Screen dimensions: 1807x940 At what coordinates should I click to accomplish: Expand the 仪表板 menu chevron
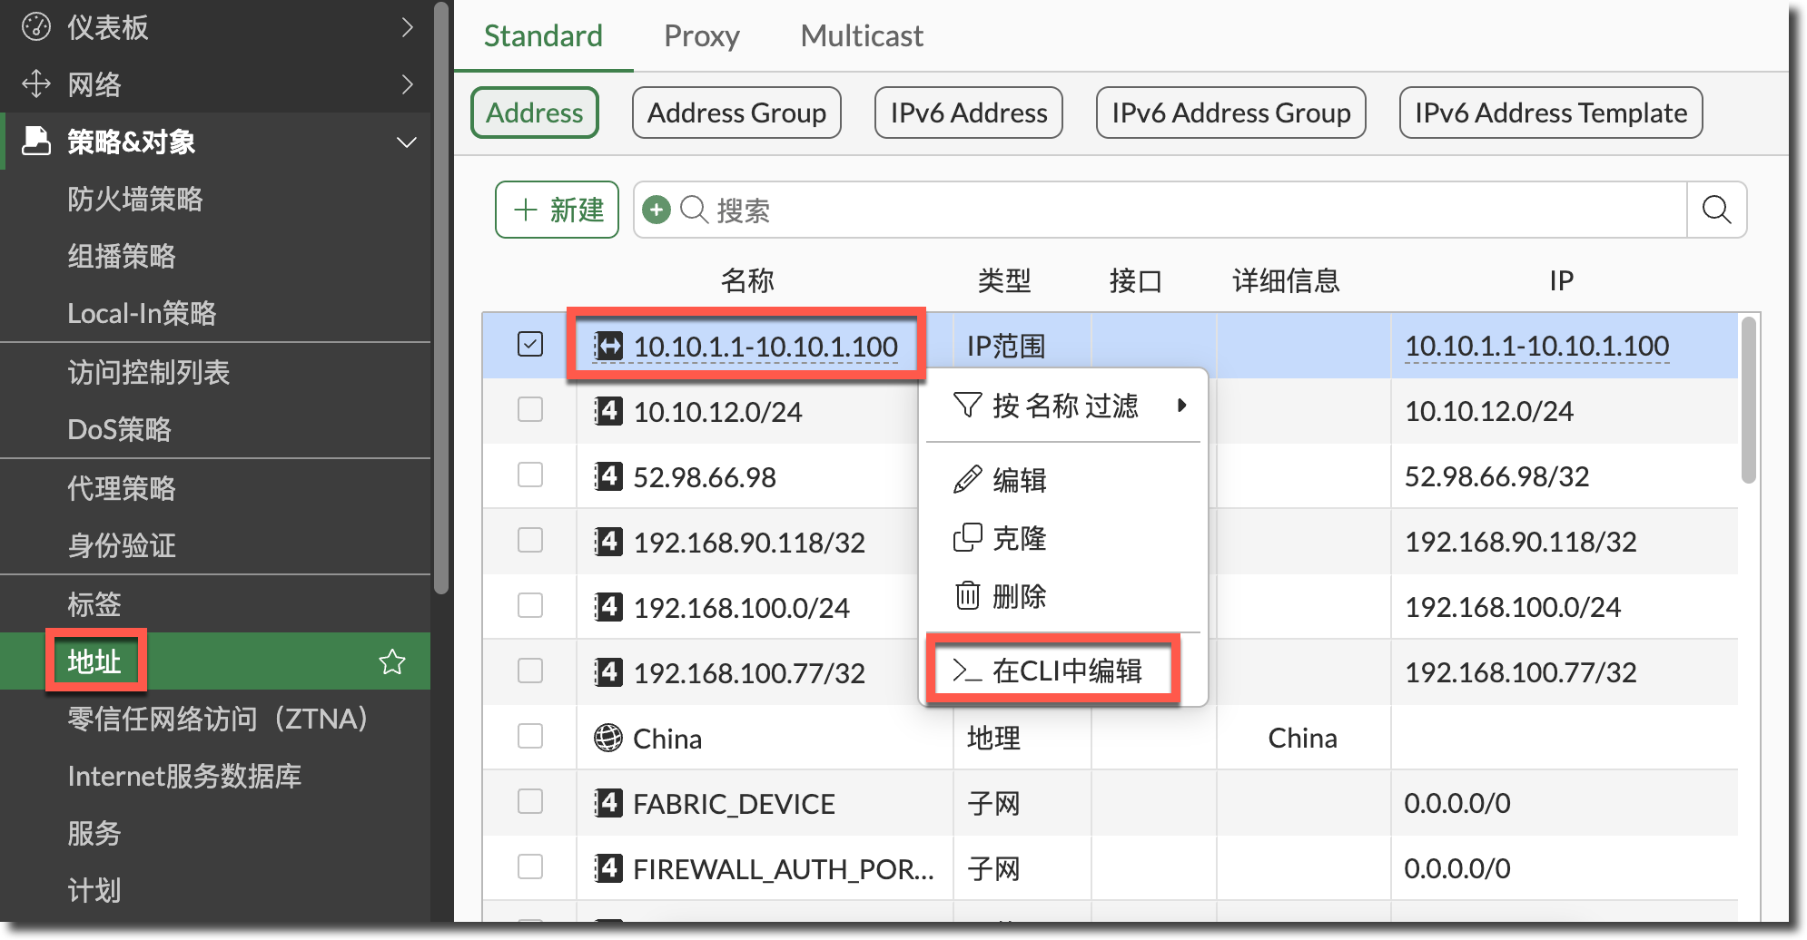408,27
